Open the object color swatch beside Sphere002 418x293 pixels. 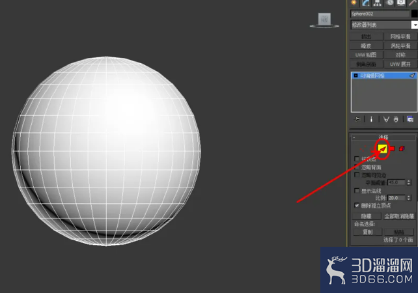[x=415, y=14]
